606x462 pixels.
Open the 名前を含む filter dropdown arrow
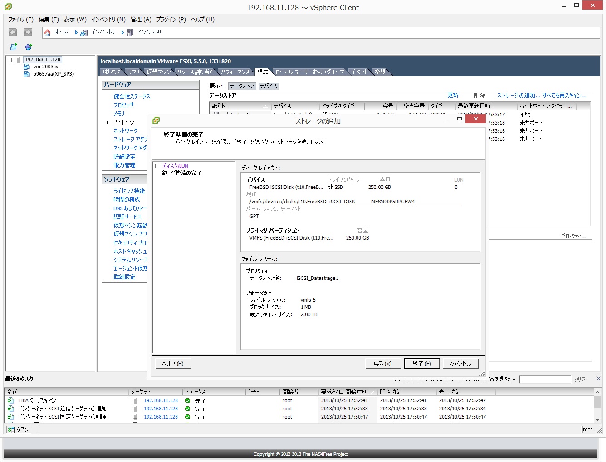point(514,380)
